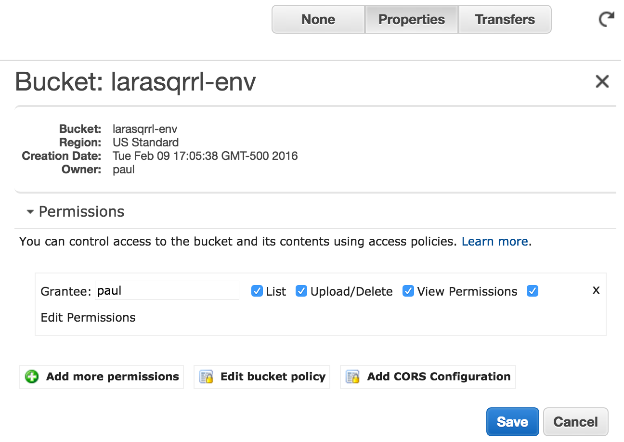The image size is (624, 442).
Task: Click the Edit bucket policy document icon
Action: [206, 377]
